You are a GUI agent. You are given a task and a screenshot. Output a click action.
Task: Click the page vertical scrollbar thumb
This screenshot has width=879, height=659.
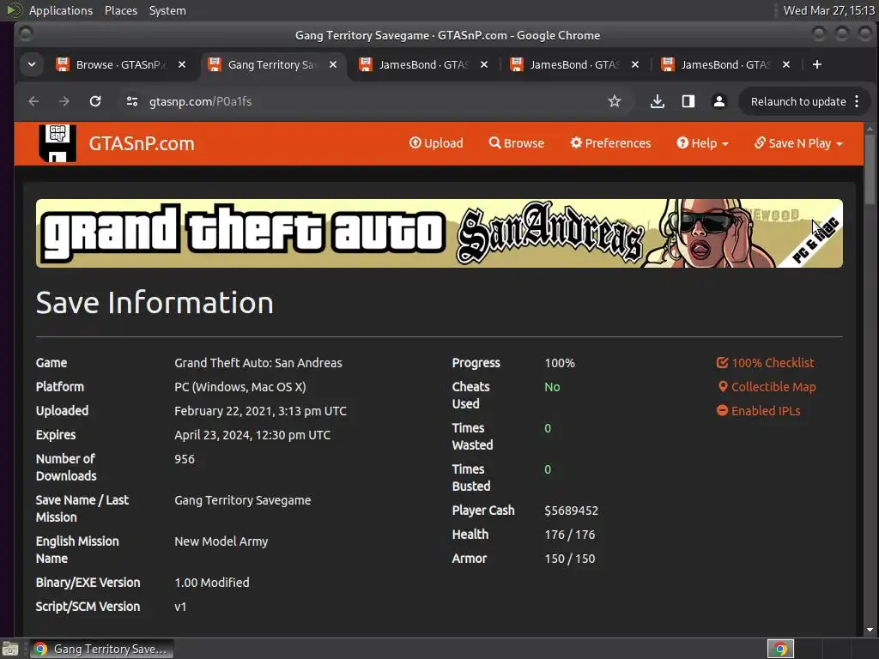tap(870, 170)
